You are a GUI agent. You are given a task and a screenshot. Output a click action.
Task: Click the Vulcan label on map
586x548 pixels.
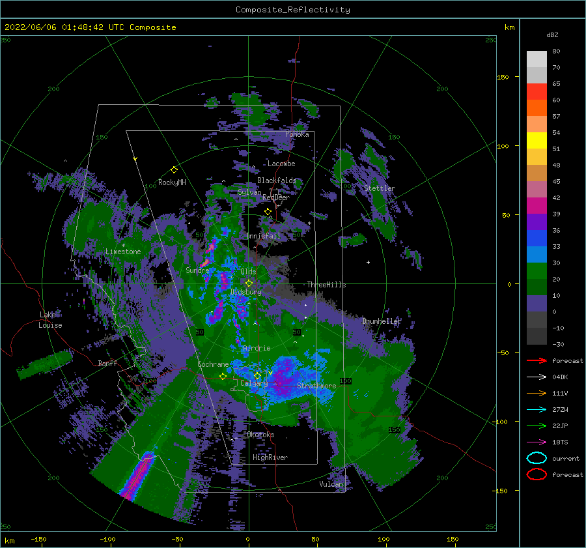coord(331,484)
